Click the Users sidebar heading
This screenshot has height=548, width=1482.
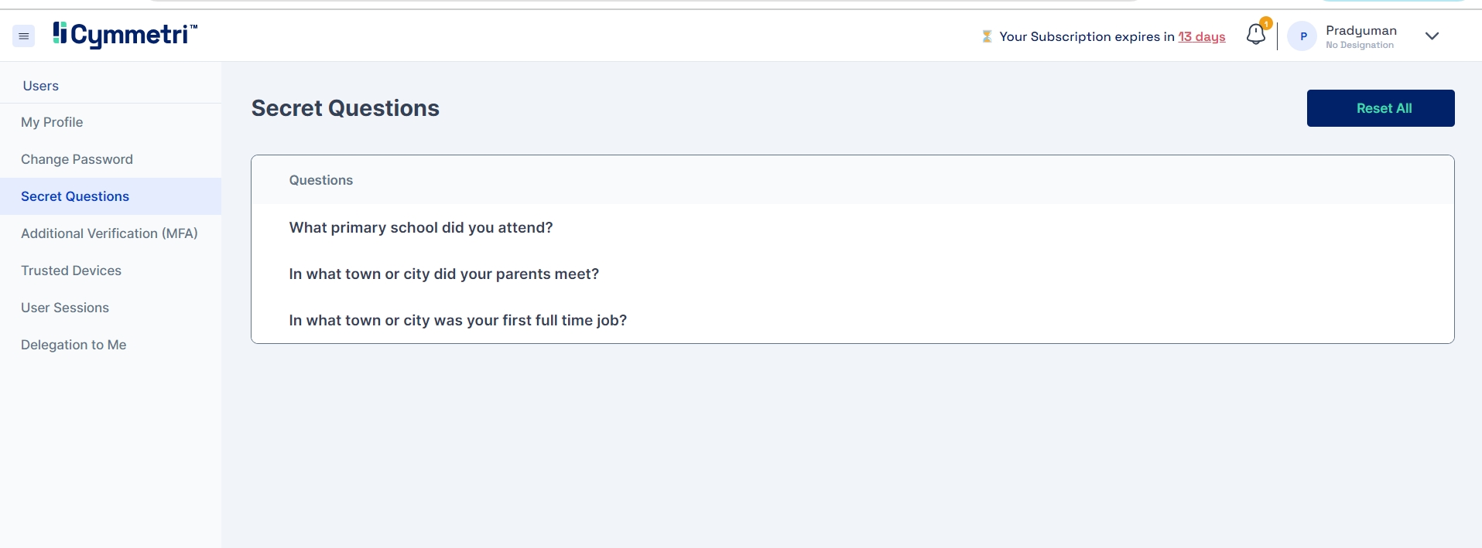point(41,86)
